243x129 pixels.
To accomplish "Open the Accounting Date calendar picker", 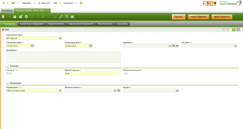I will (91, 46).
